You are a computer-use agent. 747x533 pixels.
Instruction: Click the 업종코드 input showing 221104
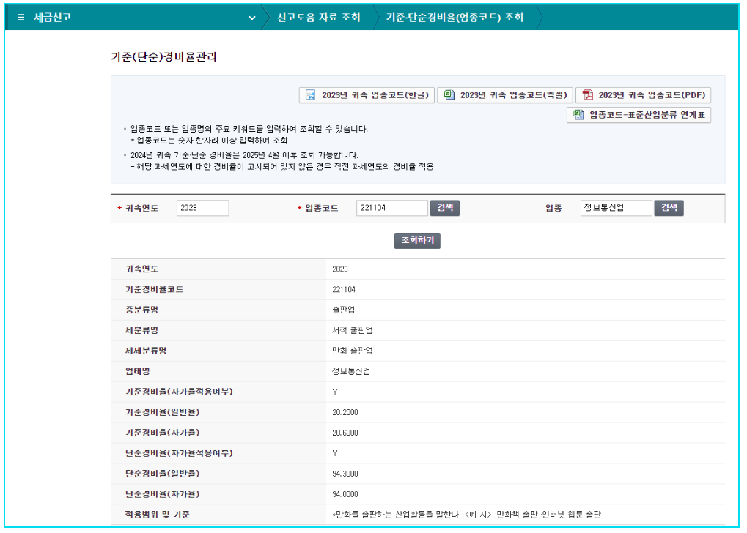click(x=392, y=208)
